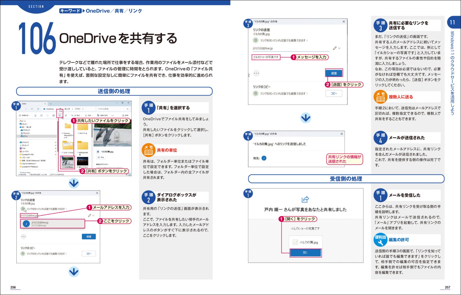Click 背景に設定 in the Explorer toolbar
Image resolution: width=461 pixels, height=295 pixels.
(x=102, y=116)
